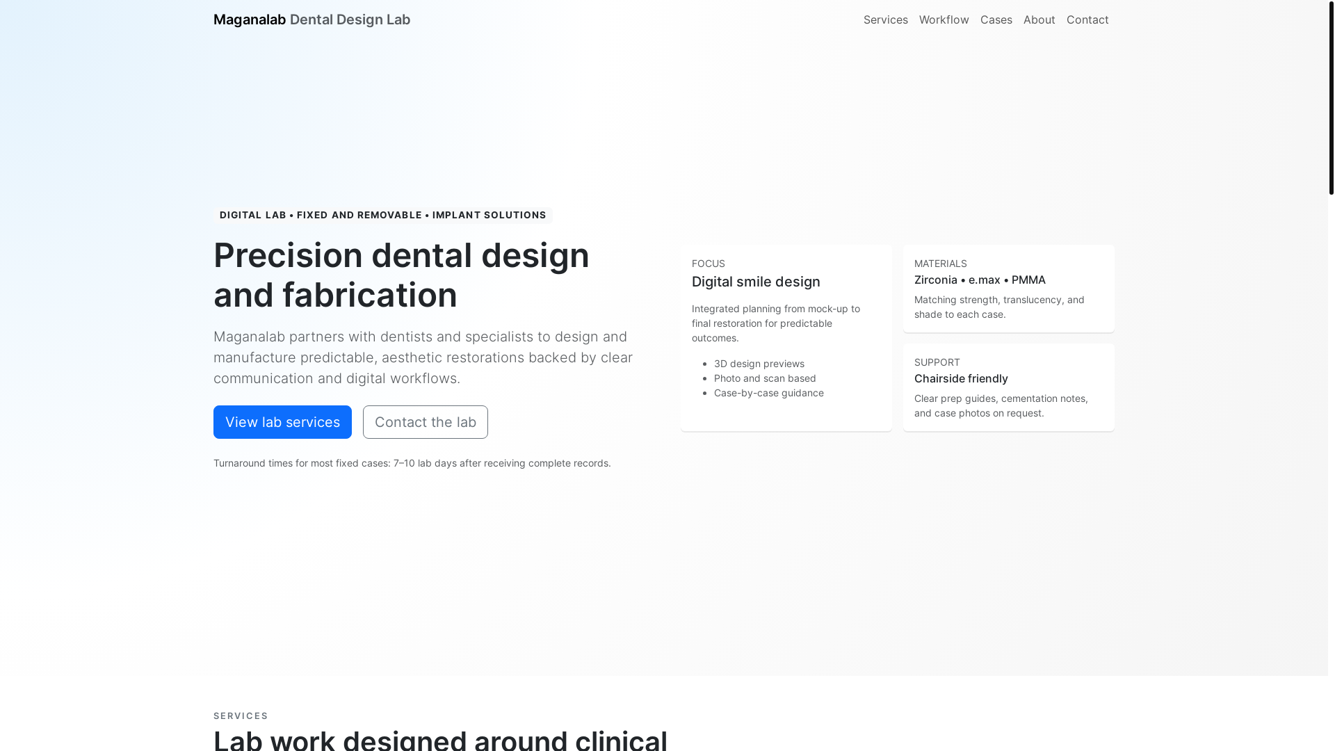Click the Photo and scan based item
1335x751 pixels.
pyautogui.click(x=765, y=378)
